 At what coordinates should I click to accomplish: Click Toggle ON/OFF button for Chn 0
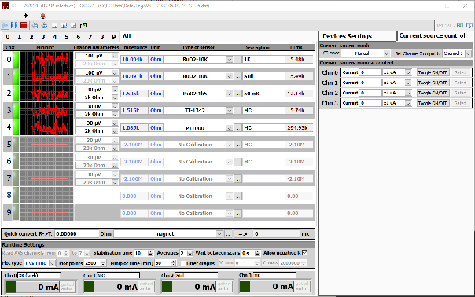point(433,72)
